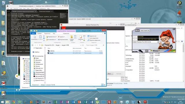Open the Windows Start button
This screenshot has height=104, width=185.
click(x=2, y=102)
